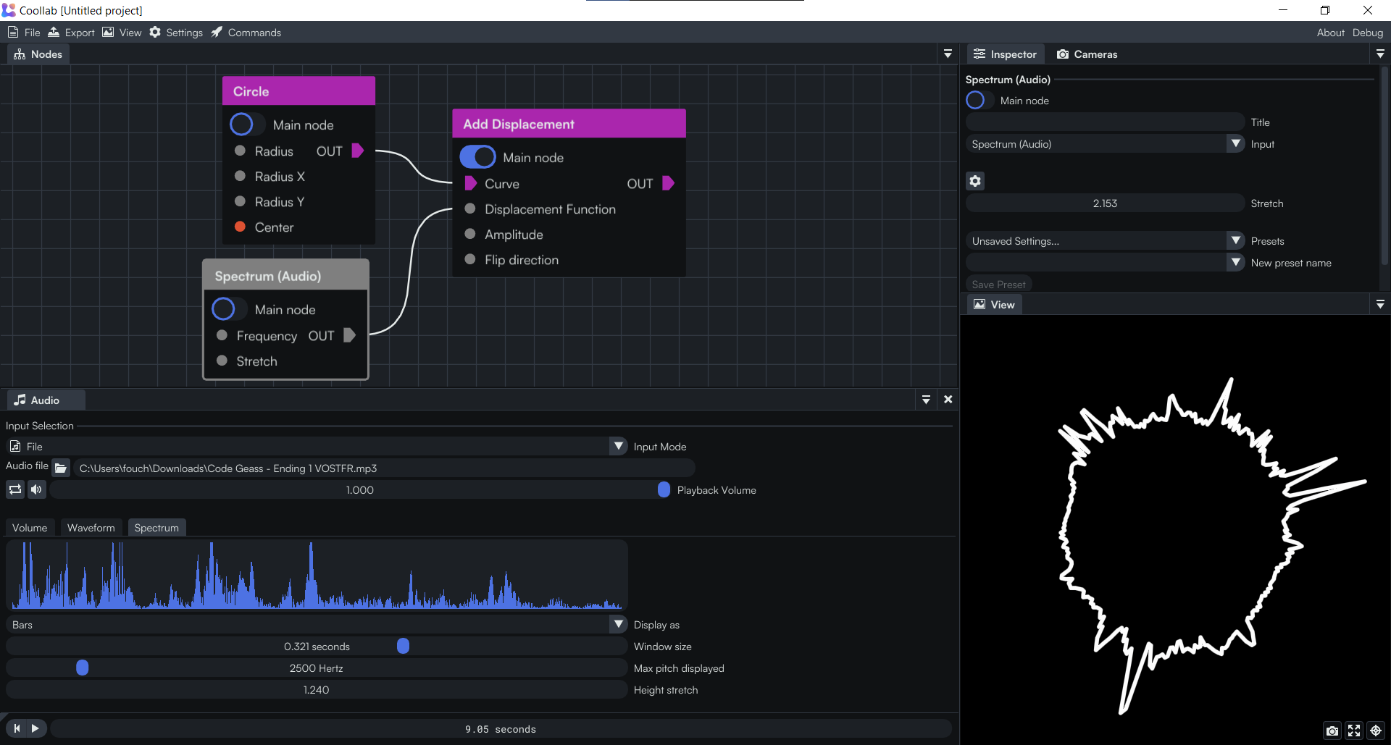Viewport: 1391px width, 745px height.
Task: Open the About menu
Action: [1330, 33]
